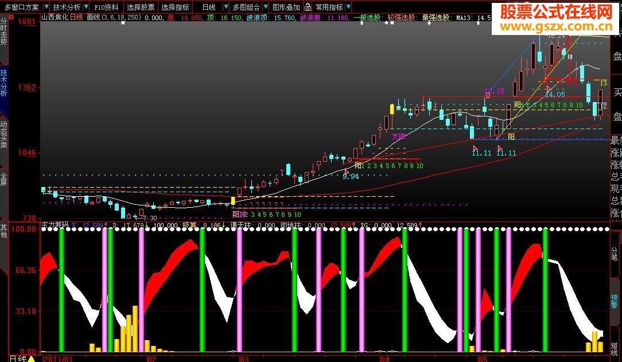Viewport: 622px width, 362px height.
Task: Switch to the 其他 side tab
Action: click(x=3, y=231)
